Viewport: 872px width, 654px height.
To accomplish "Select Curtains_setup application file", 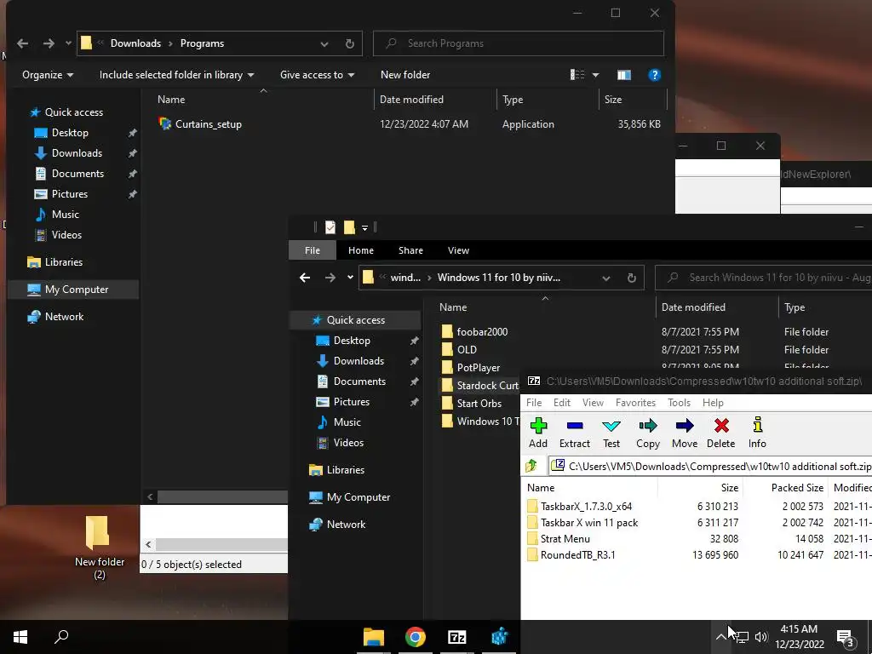I will pos(200,124).
